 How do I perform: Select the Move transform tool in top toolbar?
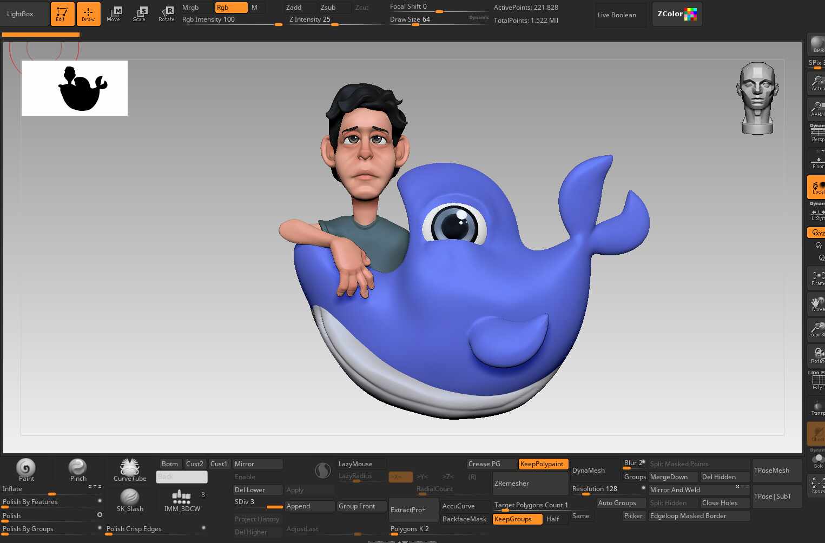pyautogui.click(x=114, y=14)
